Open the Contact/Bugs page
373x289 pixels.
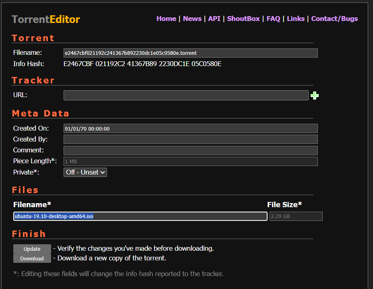tap(334, 19)
